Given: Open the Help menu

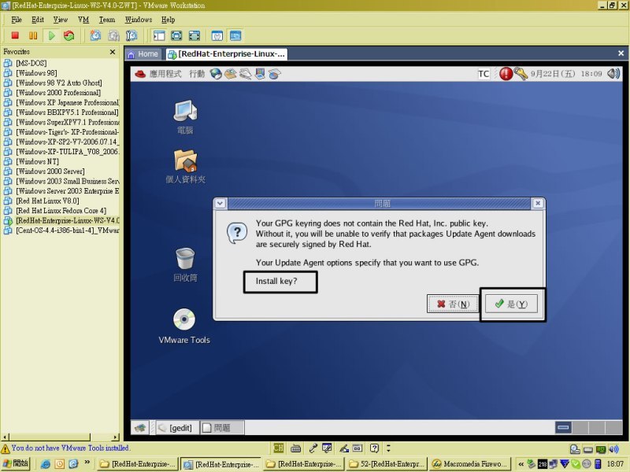Looking at the screenshot, I should pyautogui.click(x=169, y=20).
